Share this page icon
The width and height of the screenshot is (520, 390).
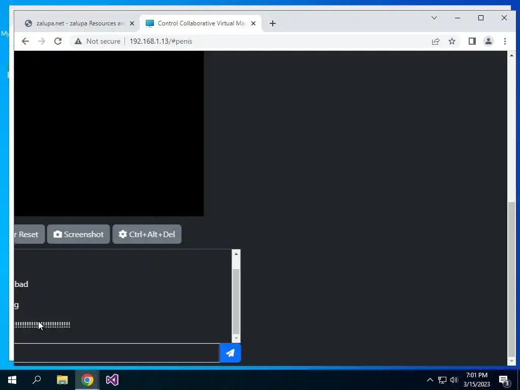(x=435, y=41)
